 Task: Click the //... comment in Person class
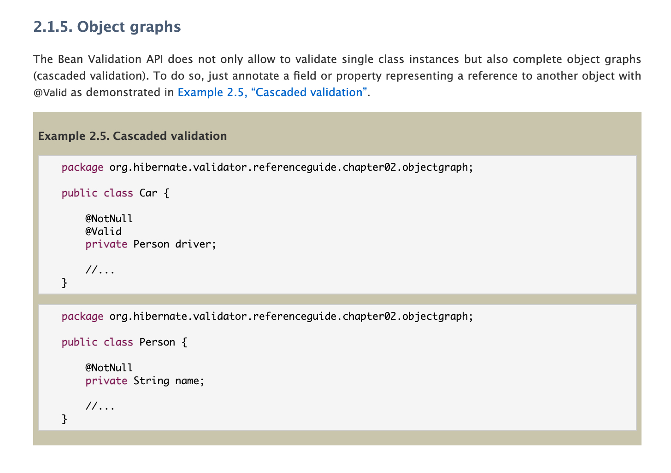coord(100,406)
